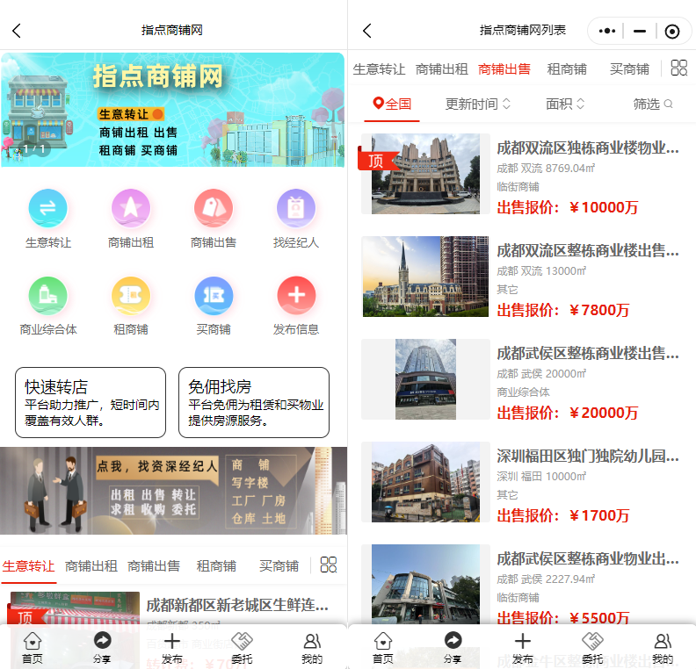
Task: Select the 全国 location filter
Action: coord(392,104)
